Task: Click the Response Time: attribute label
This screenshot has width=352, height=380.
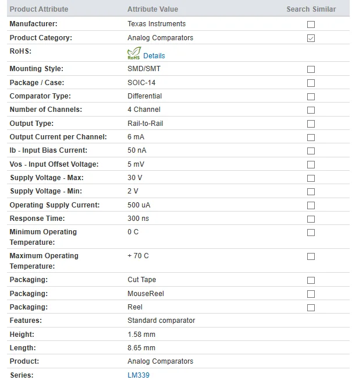Action: [x=37, y=219]
